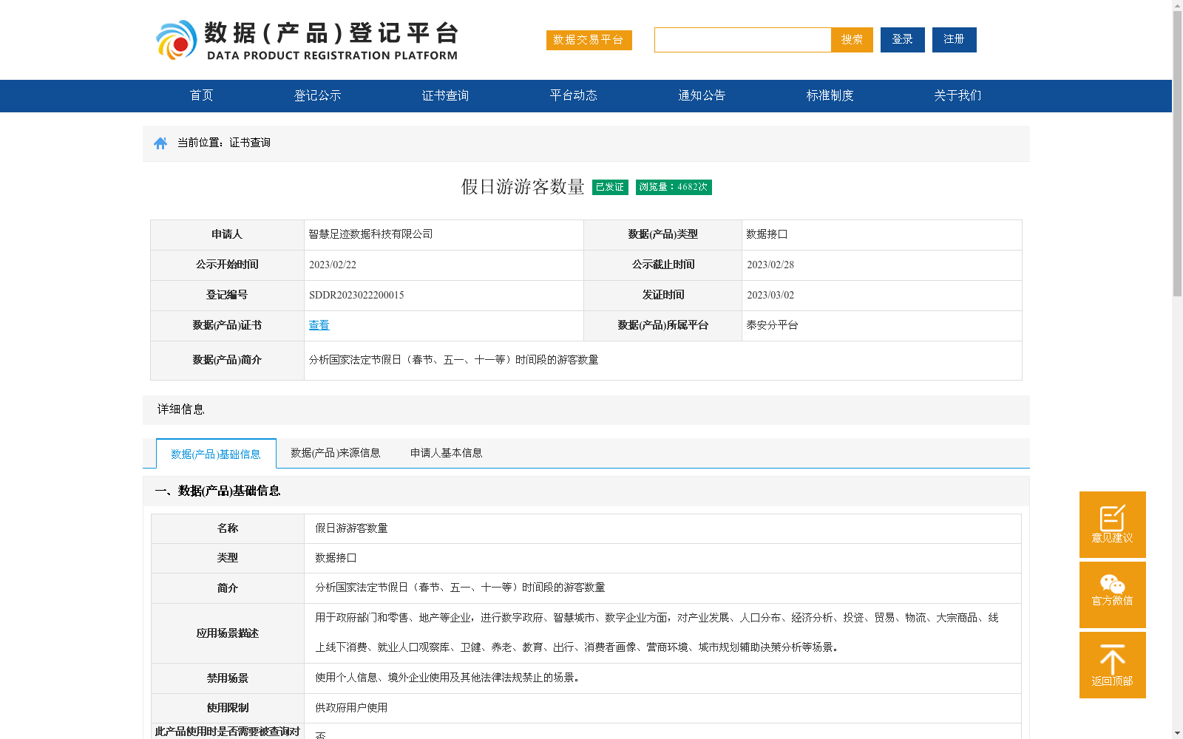Switch to the 申请人基本信息 tab
Image resolution: width=1183 pixels, height=739 pixels.
click(446, 453)
